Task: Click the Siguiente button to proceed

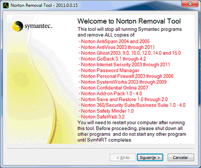Action: point(150,158)
